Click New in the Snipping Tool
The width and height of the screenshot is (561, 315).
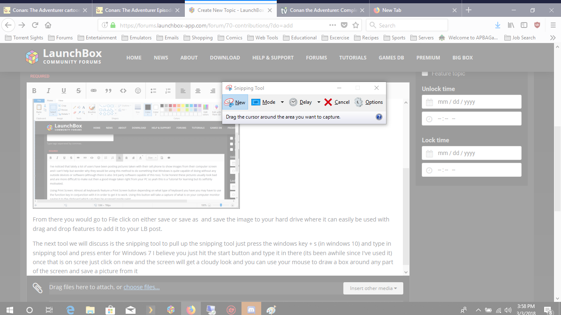click(235, 102)
